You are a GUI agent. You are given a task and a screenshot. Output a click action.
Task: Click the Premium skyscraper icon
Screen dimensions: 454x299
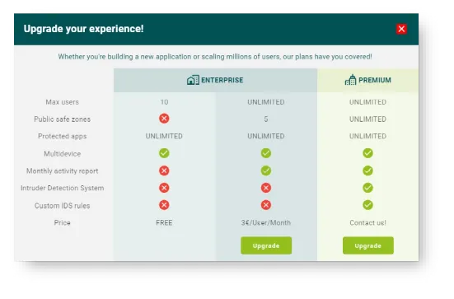[350, 80]
